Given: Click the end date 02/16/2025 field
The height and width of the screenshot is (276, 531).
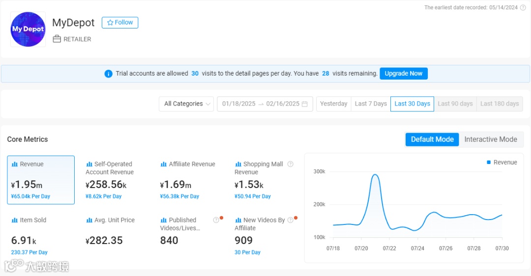Looking at the screenshot, I should pyautogui.click(x=283, y=104).
